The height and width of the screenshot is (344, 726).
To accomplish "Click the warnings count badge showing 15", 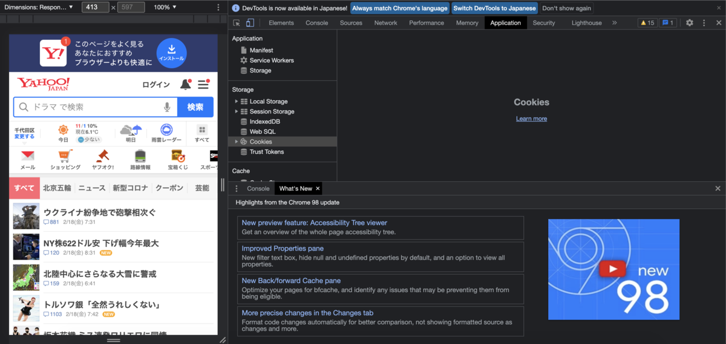I will pyautogui.click(x=647, y=23).
